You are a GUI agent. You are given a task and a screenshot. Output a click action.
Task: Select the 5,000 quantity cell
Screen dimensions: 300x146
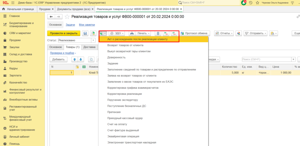coord(230,73)
